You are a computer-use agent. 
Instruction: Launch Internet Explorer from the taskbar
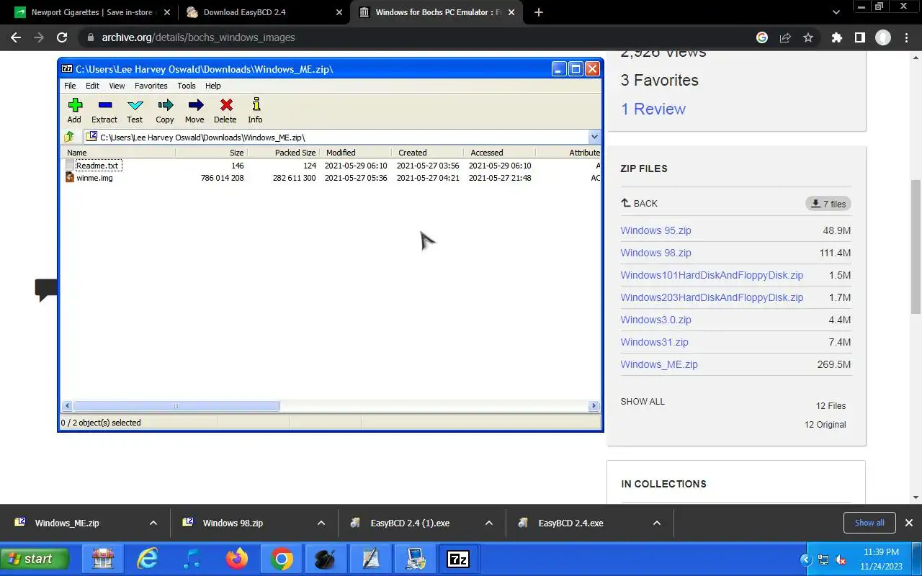coord(148,559)
